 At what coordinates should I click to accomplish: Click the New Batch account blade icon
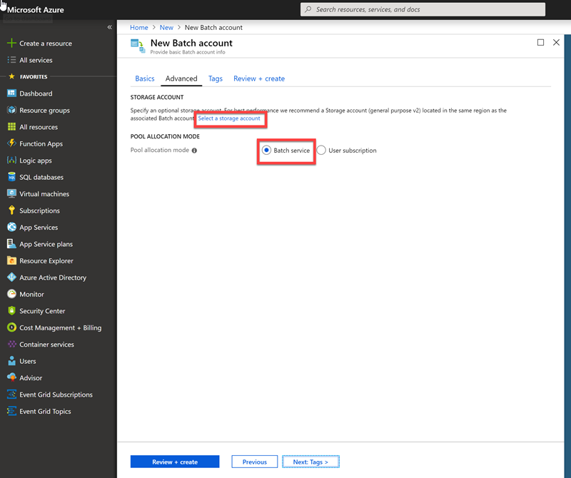(138, 46)
